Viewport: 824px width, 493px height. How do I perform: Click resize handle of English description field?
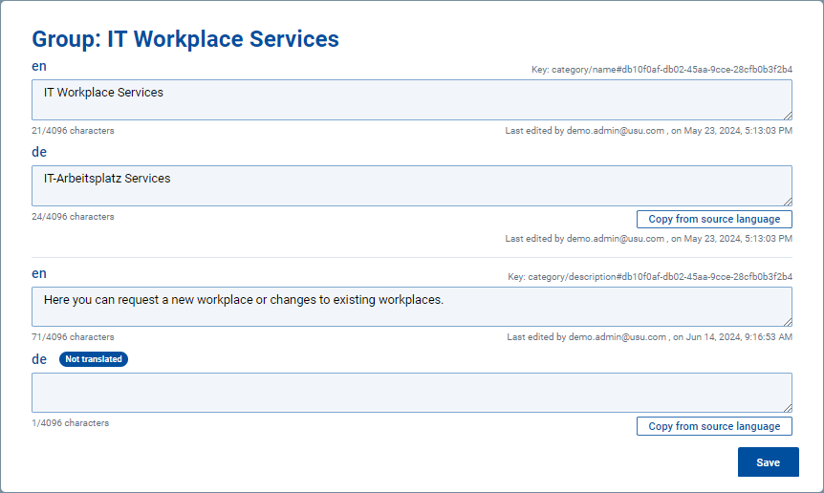point(788,322)
